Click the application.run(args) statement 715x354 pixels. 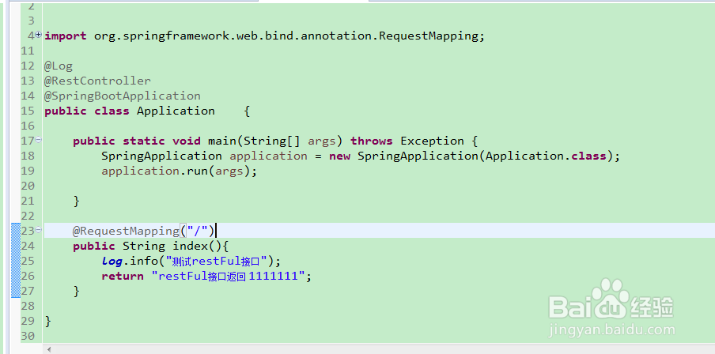point(179,171)
